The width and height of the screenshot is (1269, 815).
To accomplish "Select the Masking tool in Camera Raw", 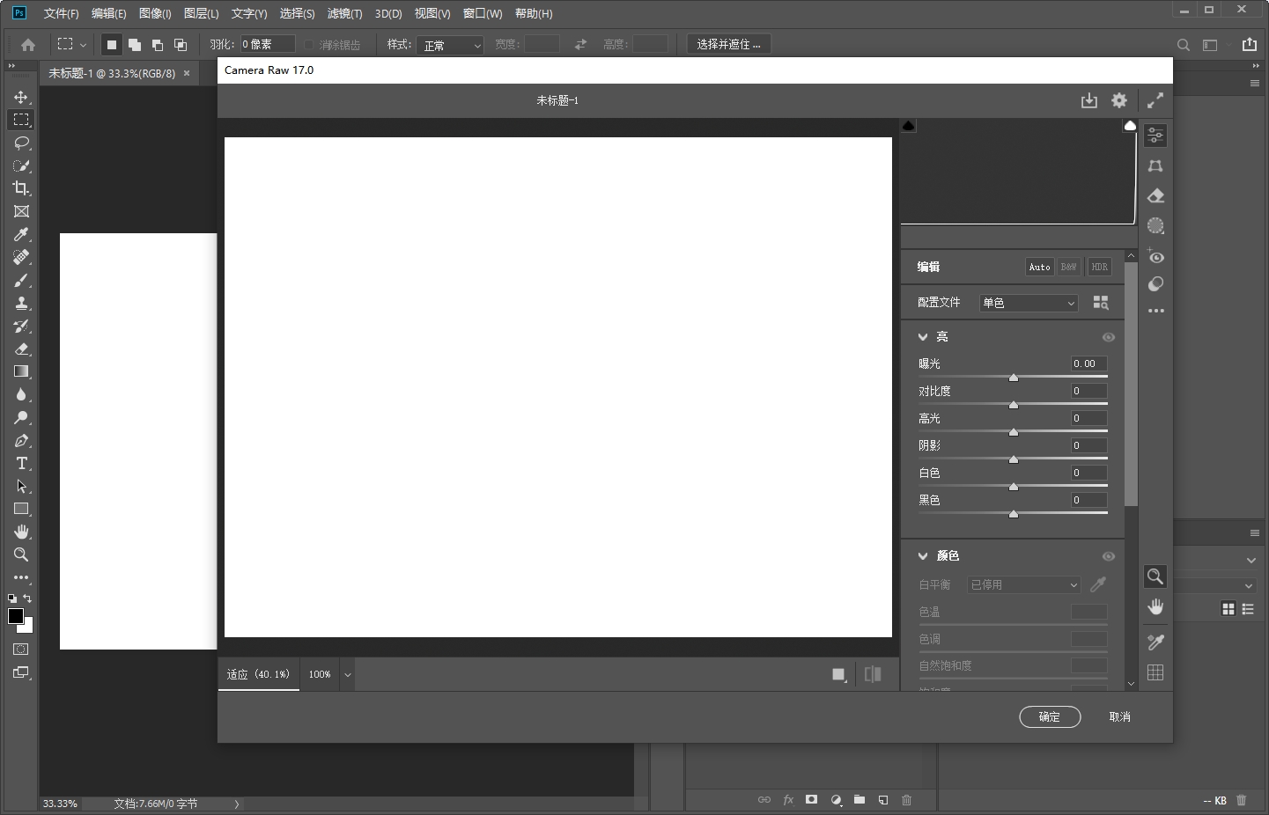I will pyautogui.click(x=1156, y=226).
